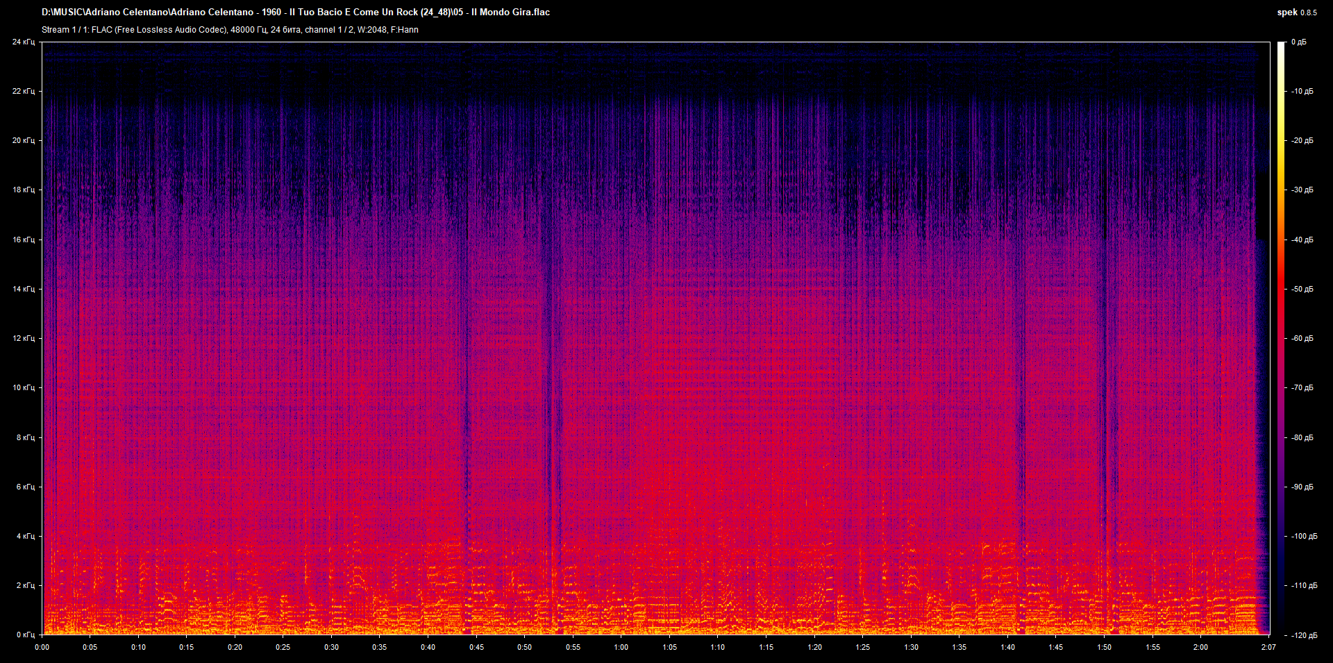This screenshot has height=663, width=1333.
Task: Click the spectrogram plot area
Action: (656, 339)
